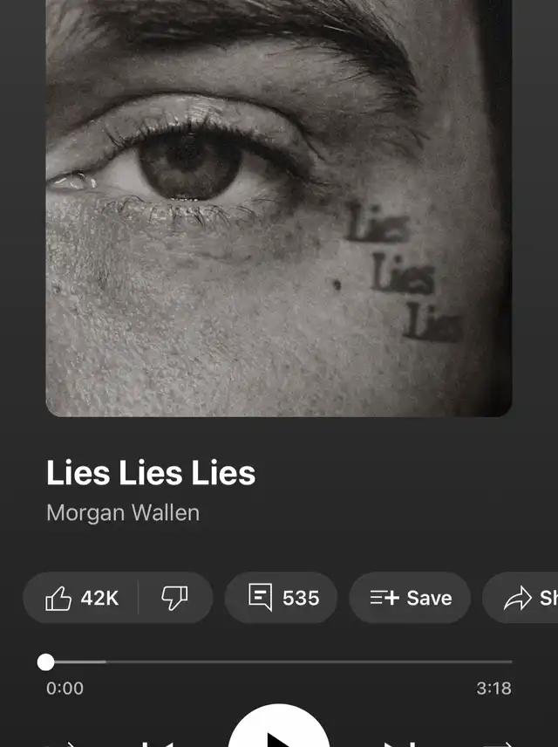Click the Save to playlist icon

point(384,598)
